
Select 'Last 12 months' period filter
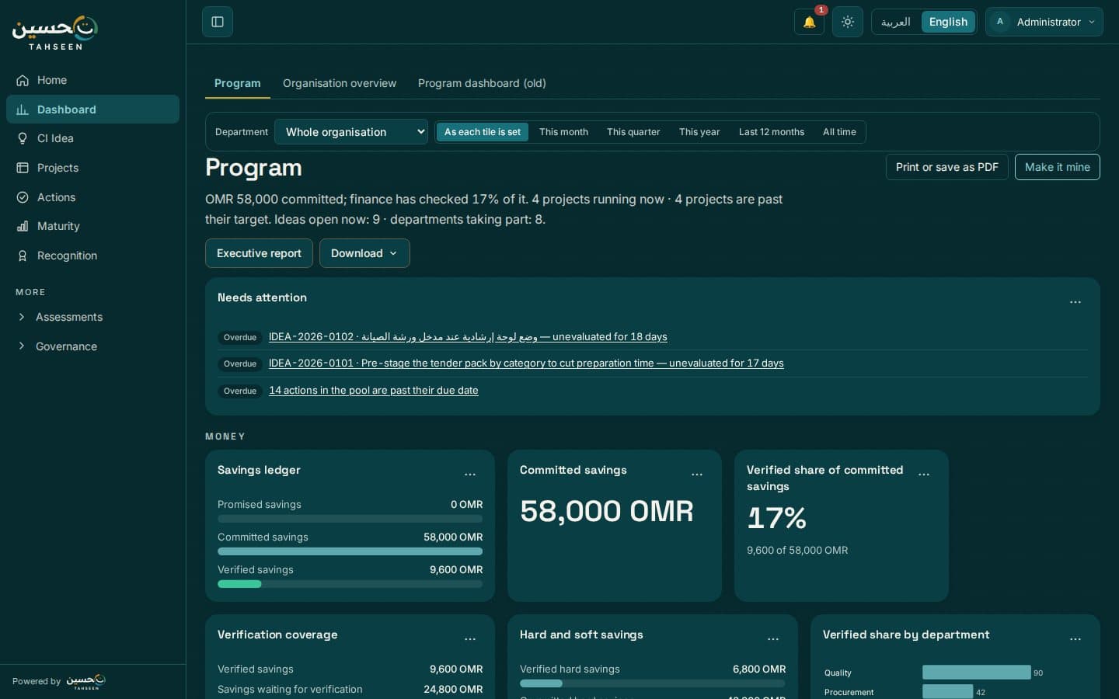772,132
